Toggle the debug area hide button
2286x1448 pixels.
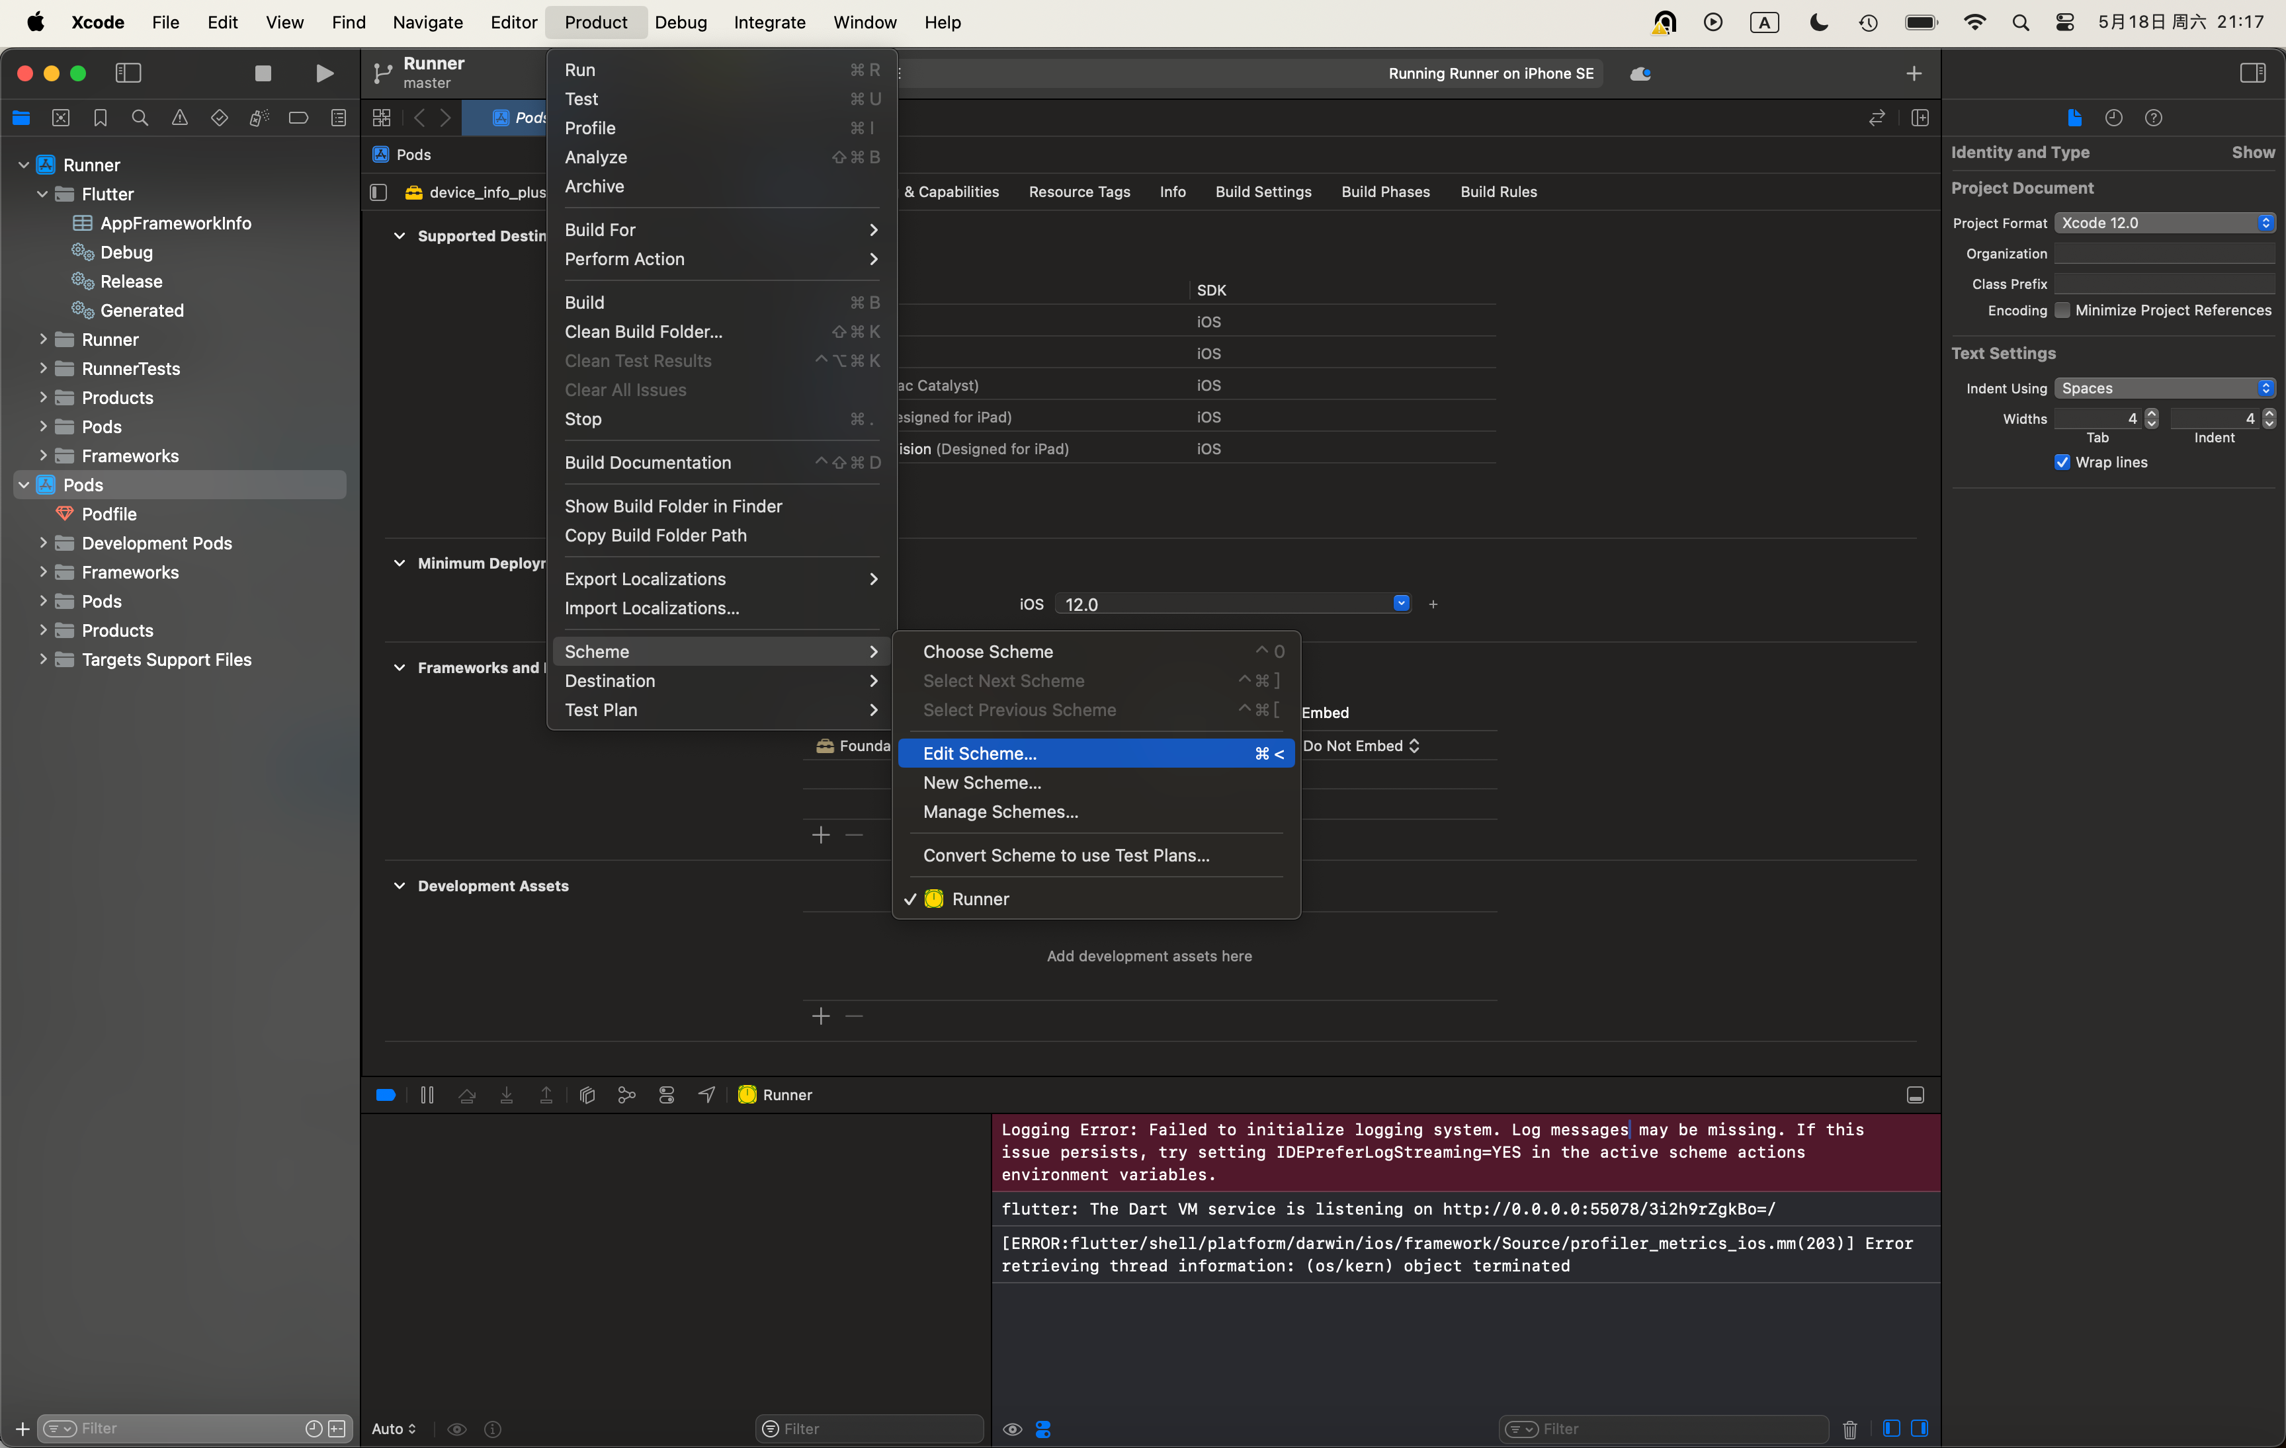1916,1095
